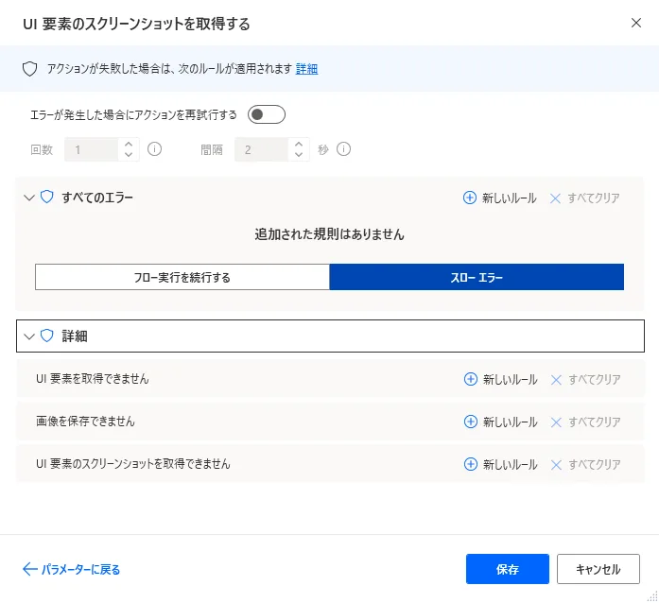
Task: Collapse the すべてのエラー section chevron
Action: click(28, 198)
